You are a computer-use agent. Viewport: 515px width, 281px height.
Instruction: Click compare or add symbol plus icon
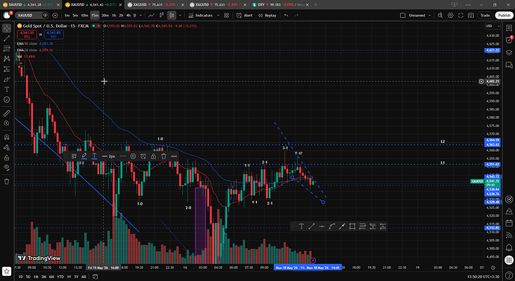[x=54, y=16]
